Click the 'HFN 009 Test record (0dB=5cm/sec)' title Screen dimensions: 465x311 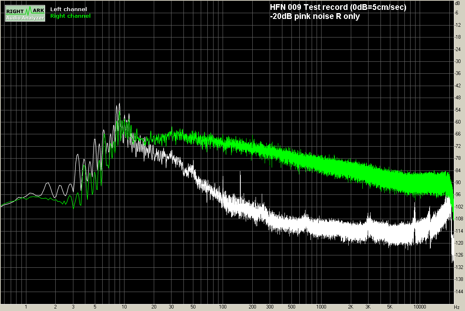[338, 7]
